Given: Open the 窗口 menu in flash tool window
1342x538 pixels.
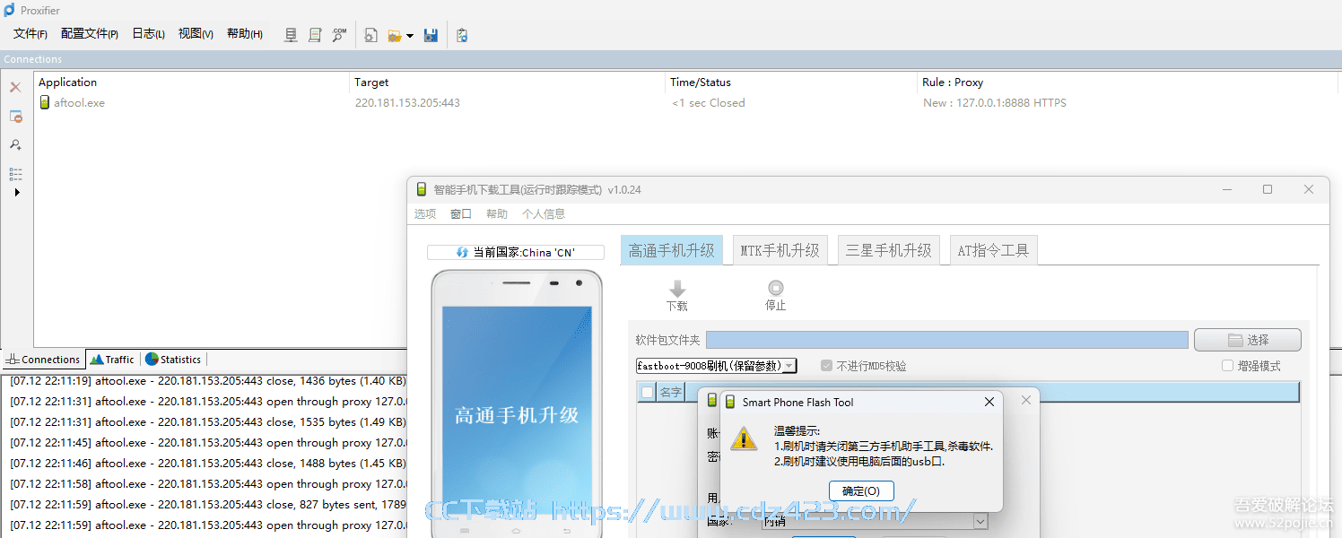Looking at the screenshot, I should pos(461,214).
